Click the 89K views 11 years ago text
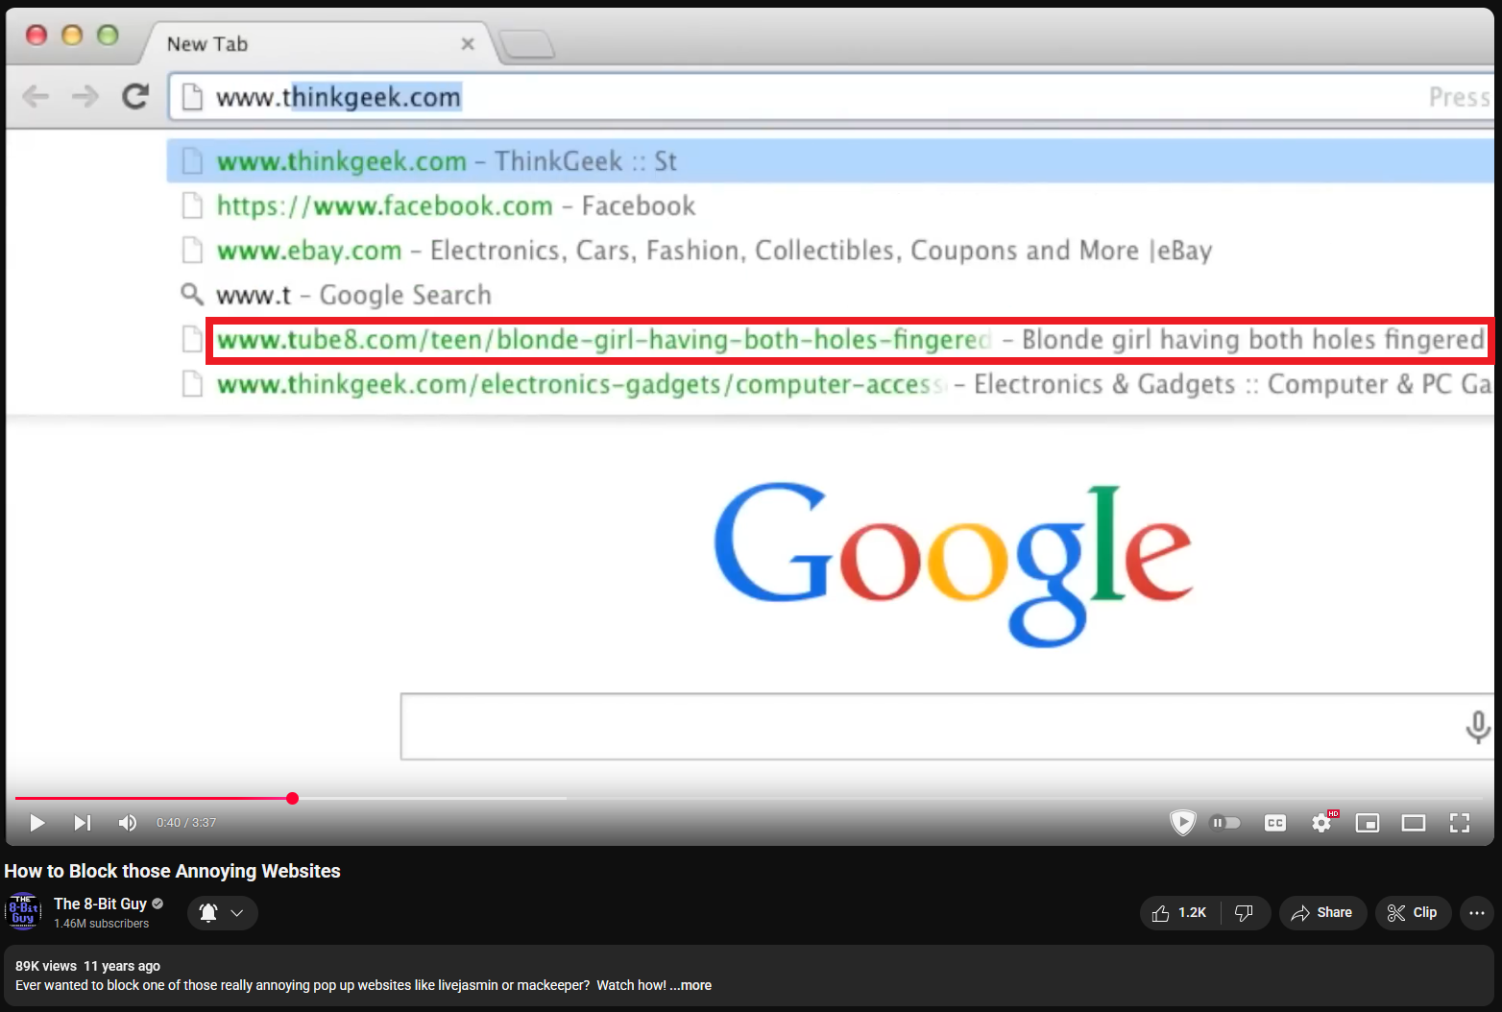This screenshot has height=1012, width=1502. (87, 966)
